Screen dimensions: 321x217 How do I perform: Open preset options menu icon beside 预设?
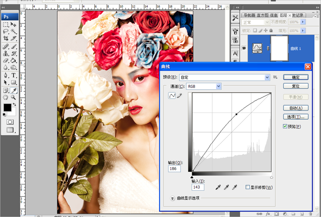(x=276, y=77)
